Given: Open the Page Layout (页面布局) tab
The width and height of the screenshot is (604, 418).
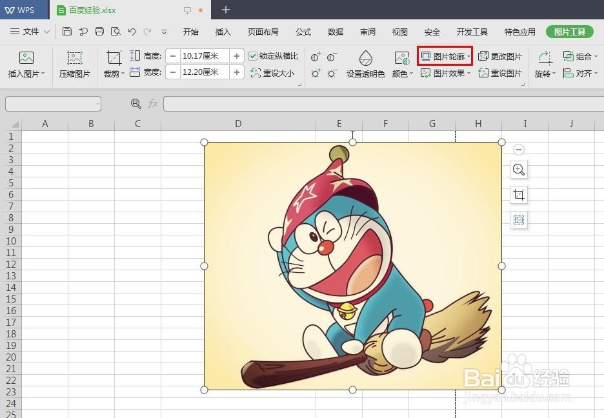Looking at the screenshot, I should pyautogui.click(x=263, y=32).
